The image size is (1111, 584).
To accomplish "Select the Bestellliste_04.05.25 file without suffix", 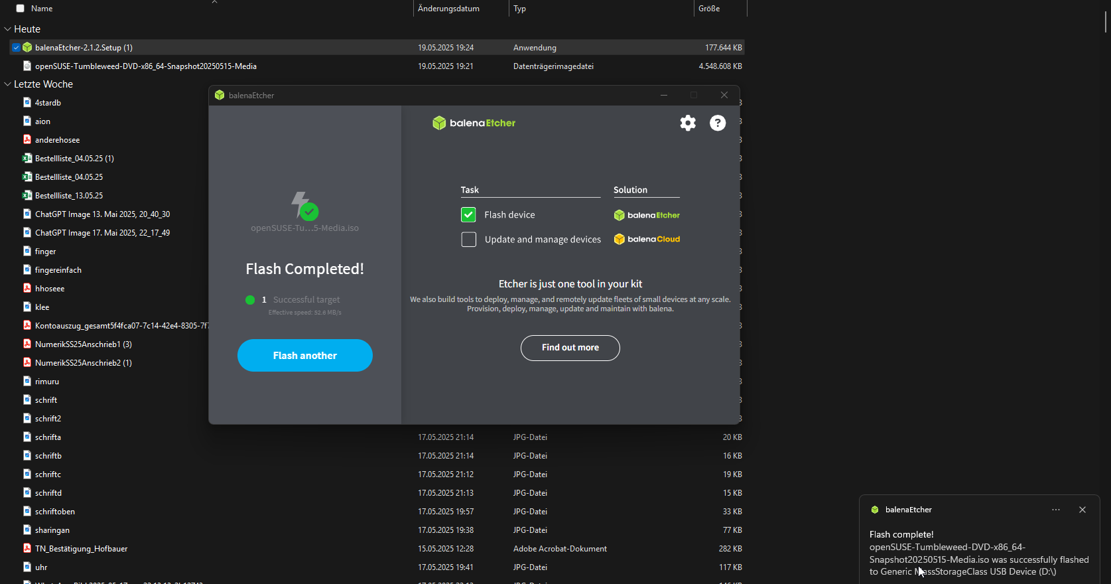I will coord(69,177).
